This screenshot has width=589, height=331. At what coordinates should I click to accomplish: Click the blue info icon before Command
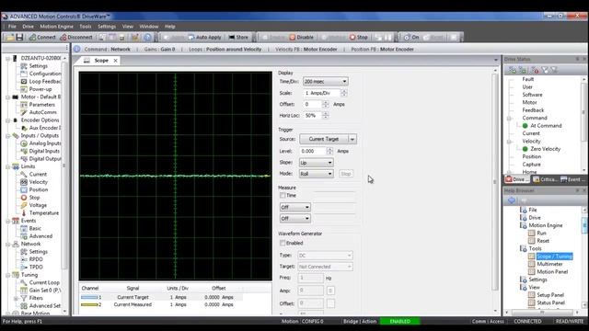(77, 49)
